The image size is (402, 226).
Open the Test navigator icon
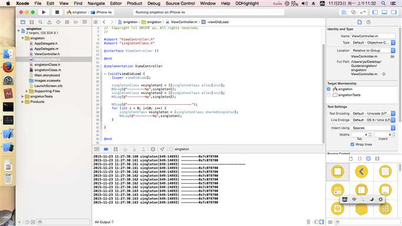click(58, 22)
